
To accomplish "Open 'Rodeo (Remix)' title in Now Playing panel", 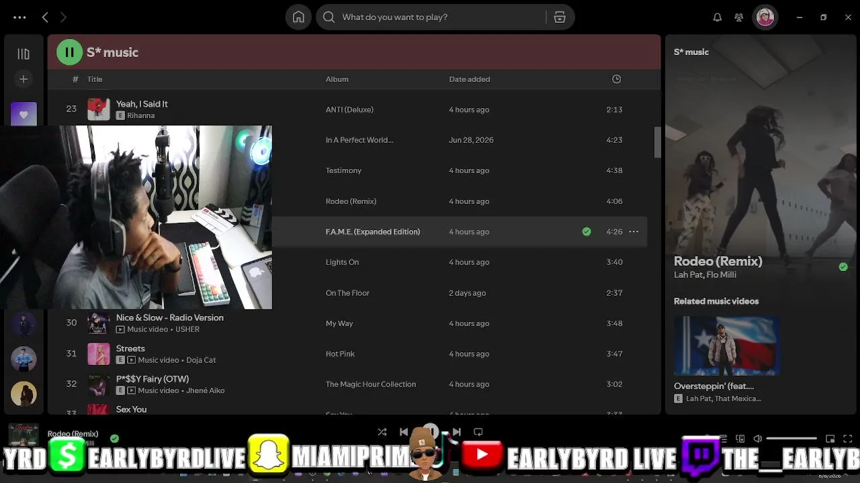I will click(718, 261).
